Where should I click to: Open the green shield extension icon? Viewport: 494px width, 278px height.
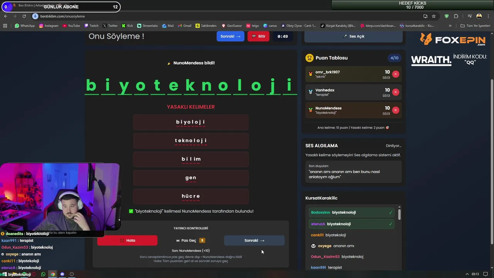[x=447, y=16]
